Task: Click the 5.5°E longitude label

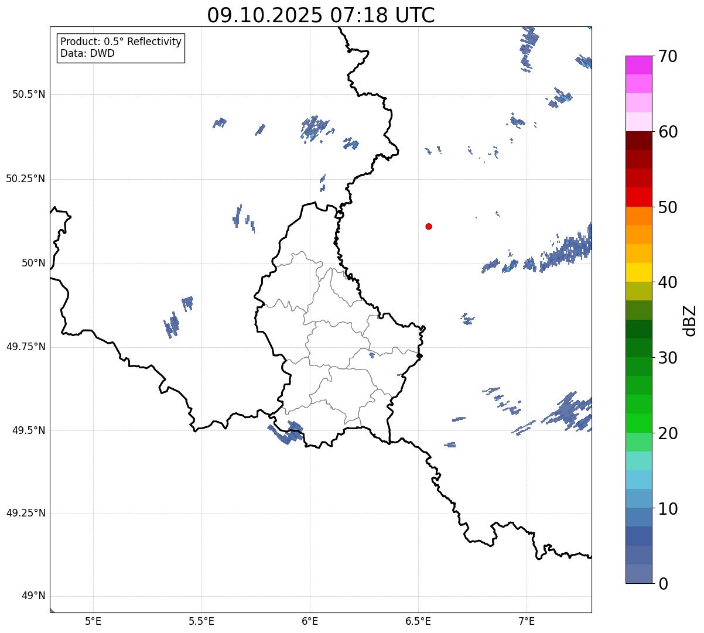Action: pyautogui.click(x=201, y=621)
